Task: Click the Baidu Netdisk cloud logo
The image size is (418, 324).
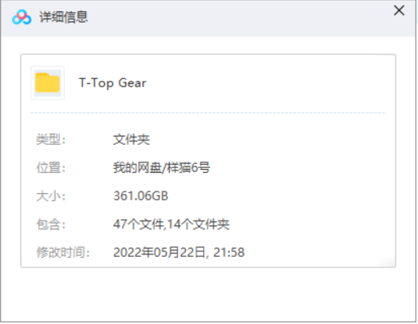Action: pos(22,17)
